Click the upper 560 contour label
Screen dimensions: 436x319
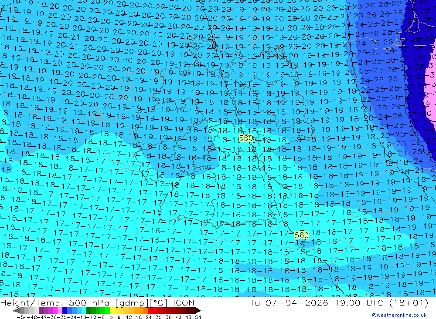tap(246, 138)
